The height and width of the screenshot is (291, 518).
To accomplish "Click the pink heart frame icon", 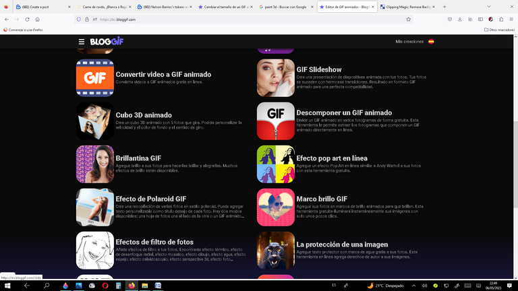I will pos(275,207).
